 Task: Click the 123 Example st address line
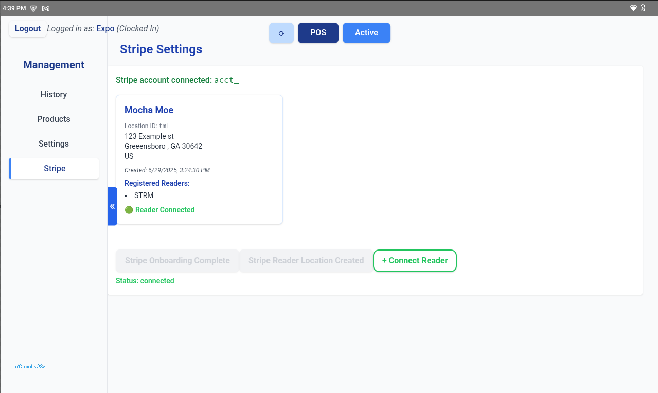(x=149, y=136)
